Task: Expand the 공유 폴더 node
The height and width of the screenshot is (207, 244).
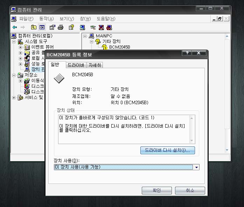Action: point(20,53)
